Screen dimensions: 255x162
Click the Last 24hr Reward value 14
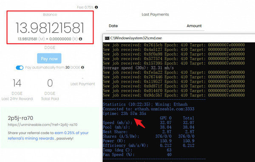(17, 83)
